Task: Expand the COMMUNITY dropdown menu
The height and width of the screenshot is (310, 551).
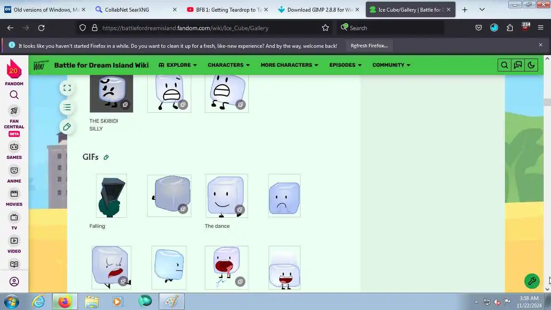Action: click(x=391, y=65)
